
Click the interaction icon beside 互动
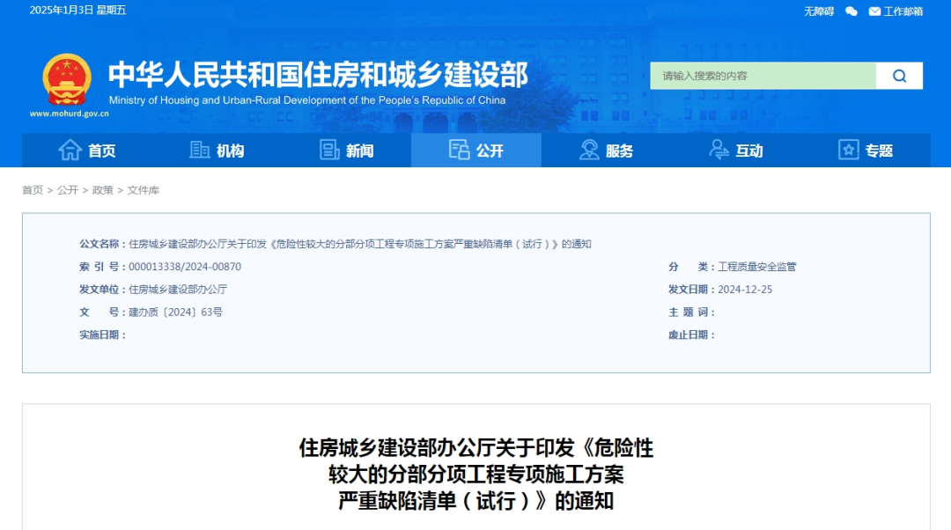[719, 150]
